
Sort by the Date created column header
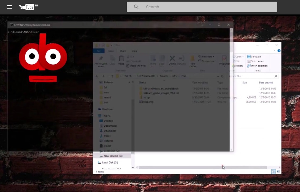[266, 83]
